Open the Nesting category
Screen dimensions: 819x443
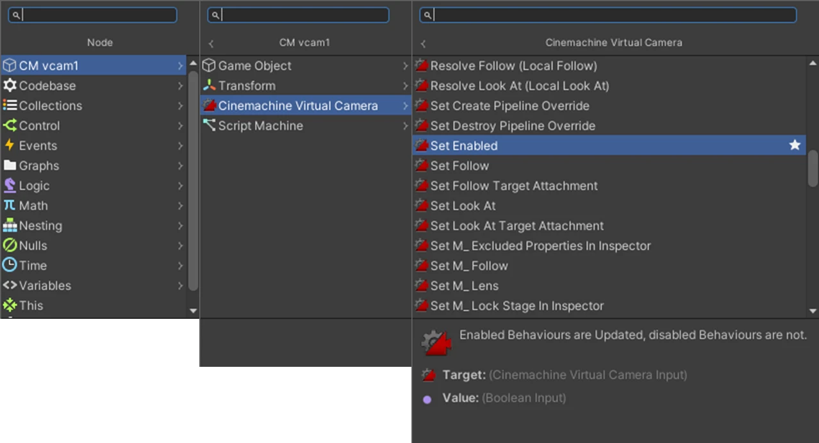(94, 225)
